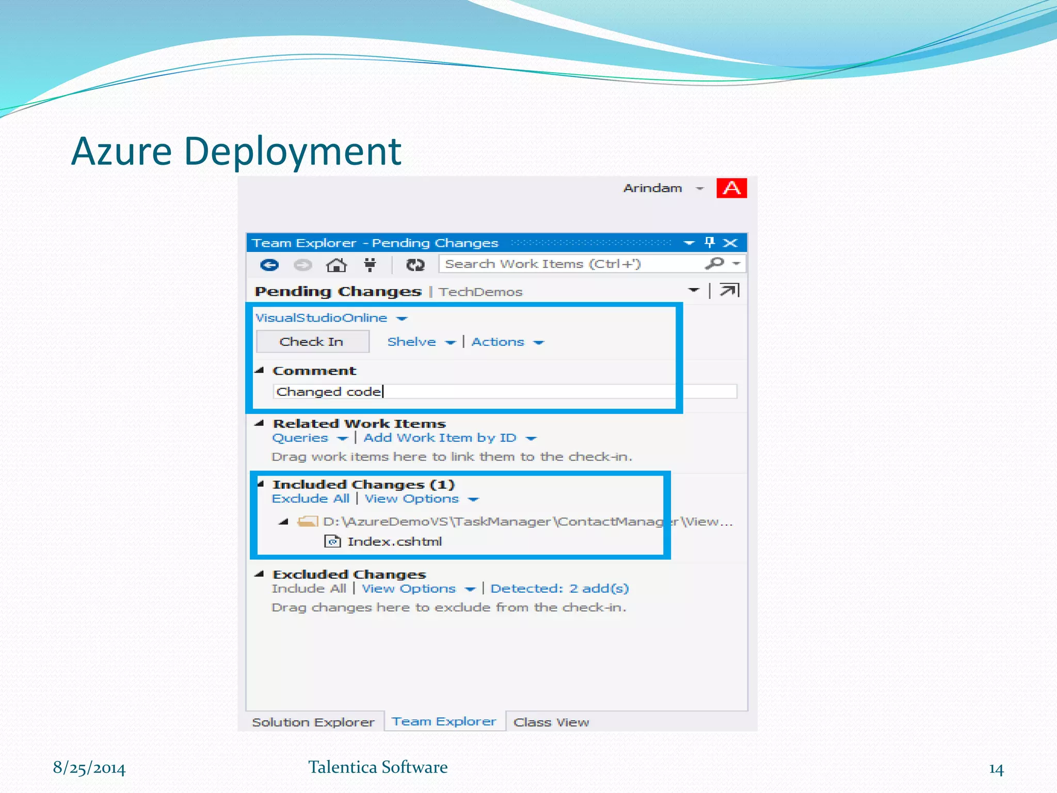Open the Shelve dropdown

pos(450,343)
